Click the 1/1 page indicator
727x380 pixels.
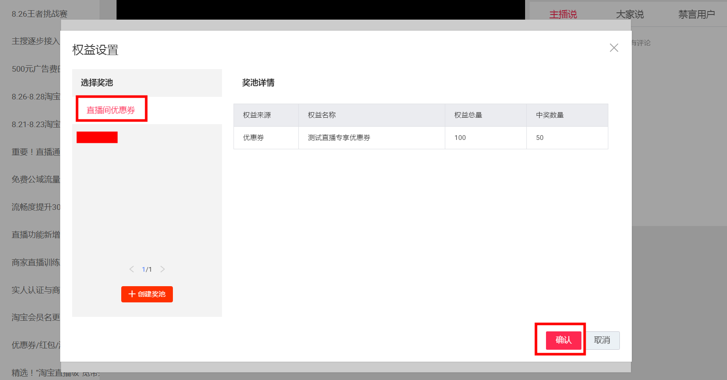click(x=147, y=270)
